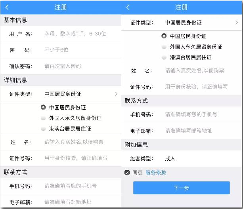The width and height of the screenshot is (243, 209).
Task: Select 港澳台居民居住证 radio on the left screen
Action: (43, 129)
